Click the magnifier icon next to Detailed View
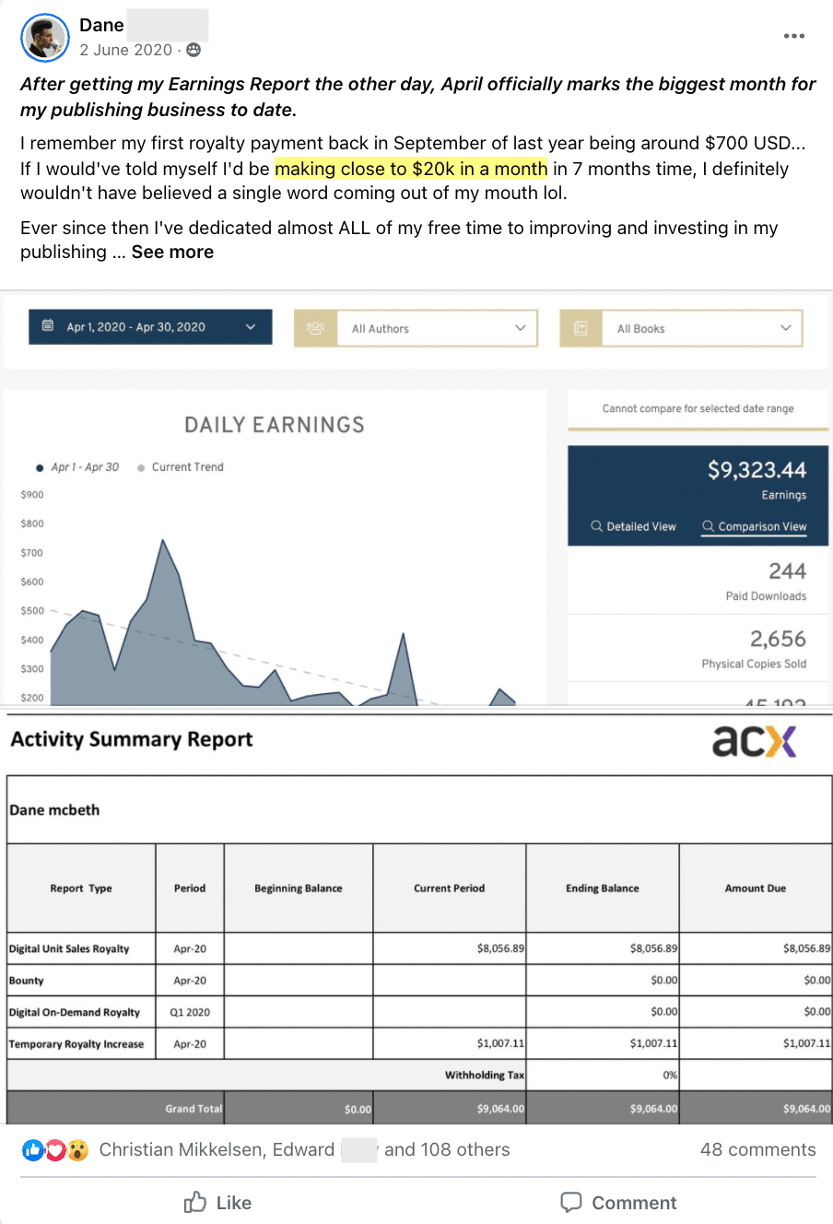The width and height of the screenshot is (833, 1224). [596, 526]
